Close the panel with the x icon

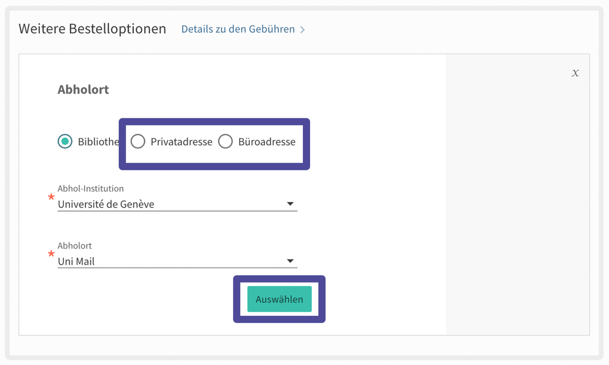575,73
